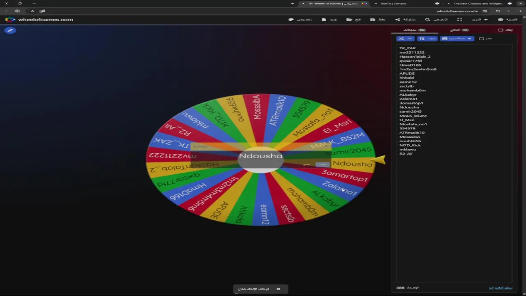Screen dimensions: 526x296
Task: Open the tab search chevron
Action: click(x=520, y=3)
